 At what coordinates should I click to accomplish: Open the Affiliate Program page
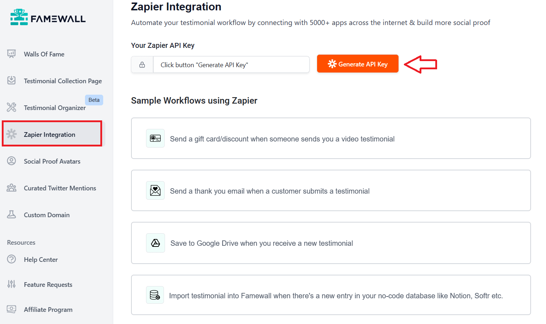(x=48, y=309)
